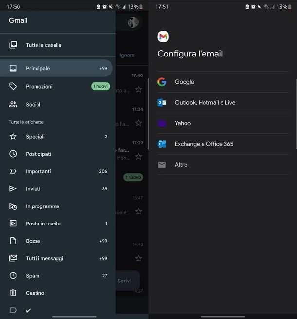Click the Tutte le etichette heading
The height and width of the screenshot is (319, 297).
click(26, 122)
